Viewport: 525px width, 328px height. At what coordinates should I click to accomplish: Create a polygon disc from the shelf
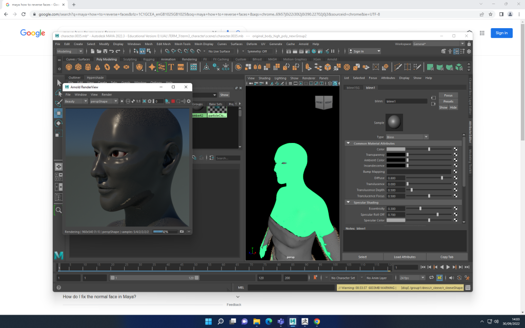126,67
